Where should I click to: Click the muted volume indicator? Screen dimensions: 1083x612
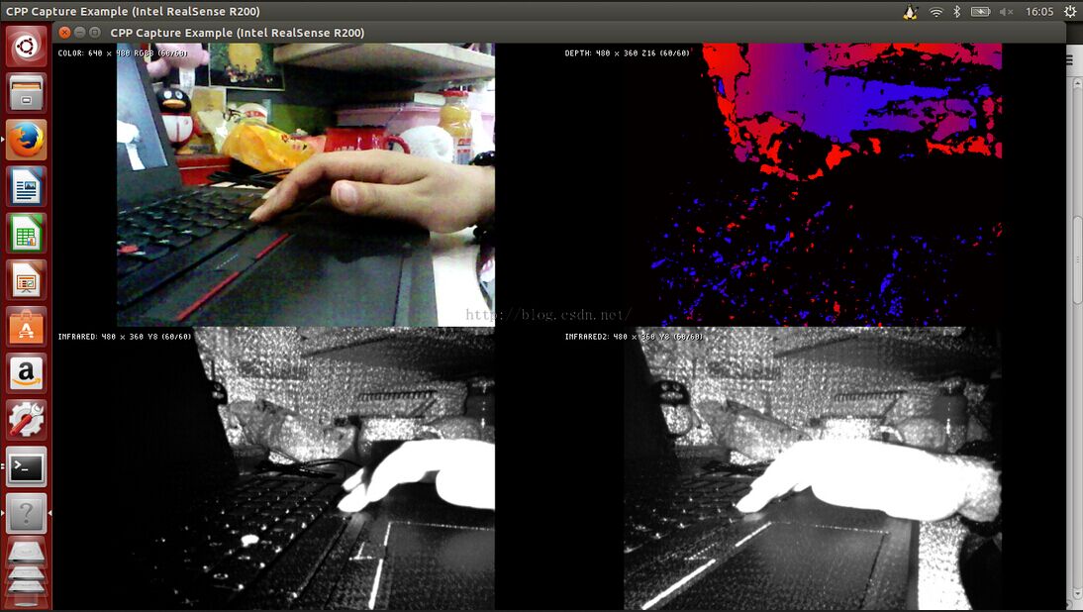pyautogui.click(x=1007, y=12)
